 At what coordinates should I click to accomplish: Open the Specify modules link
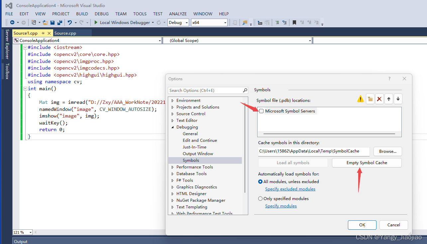point(281,206)
